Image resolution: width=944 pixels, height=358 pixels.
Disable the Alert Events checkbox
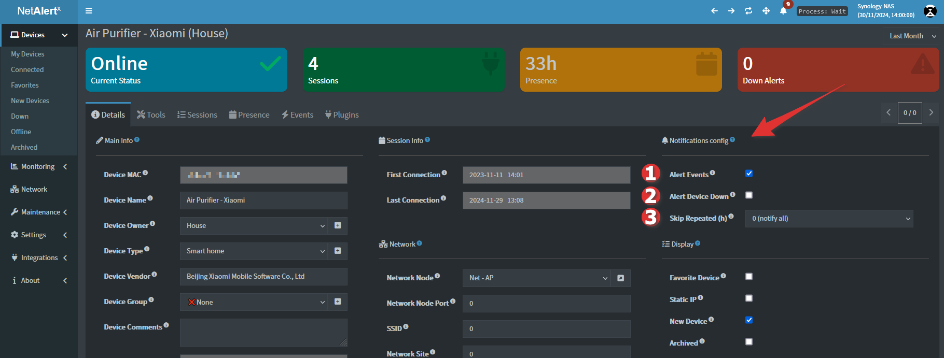pos(749,174)
